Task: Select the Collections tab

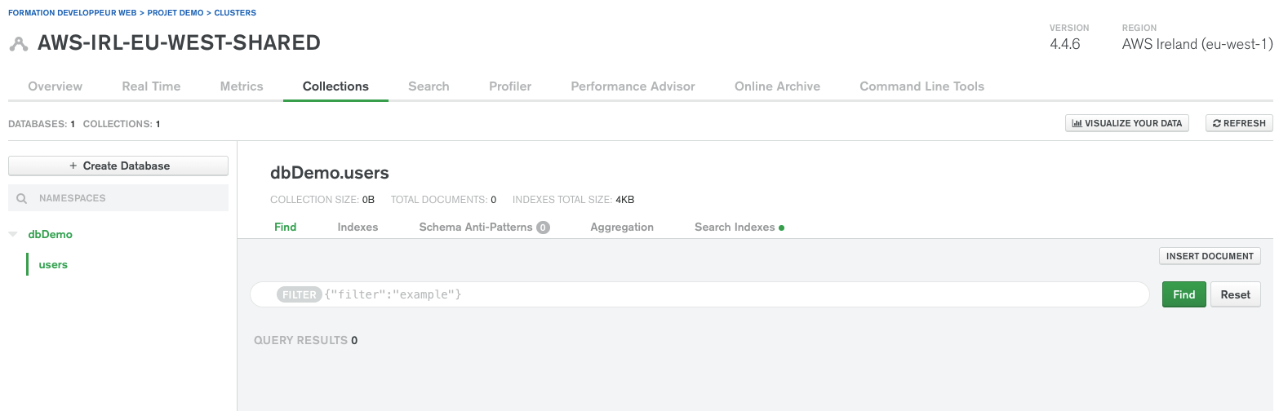Action: [335, 86]
